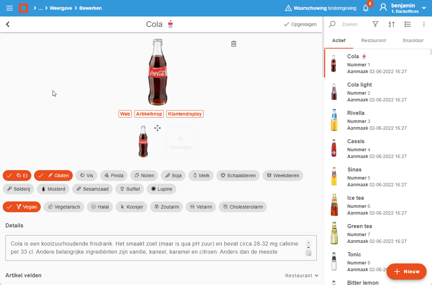Enable the Sulfiet allergen chip

(129, 189)
